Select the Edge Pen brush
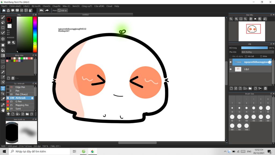Viewport: 275px width, 155px height. click(x=20, y=87)
